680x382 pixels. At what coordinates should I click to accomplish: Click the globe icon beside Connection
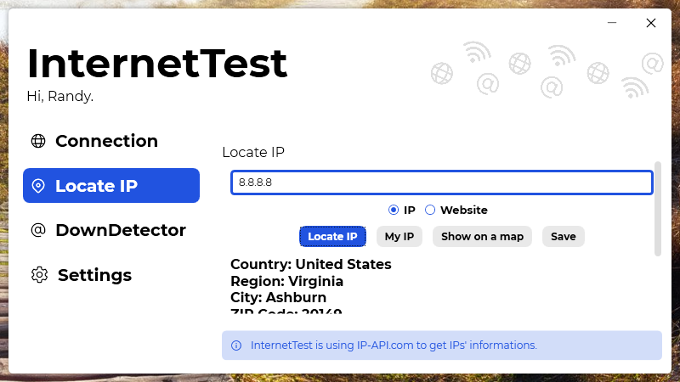click(x=38, y=141)
